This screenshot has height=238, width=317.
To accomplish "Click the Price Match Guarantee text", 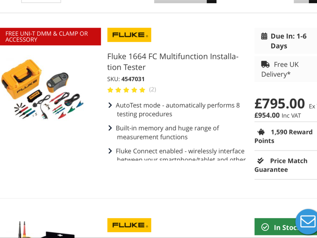I will [x=281, y=165].
